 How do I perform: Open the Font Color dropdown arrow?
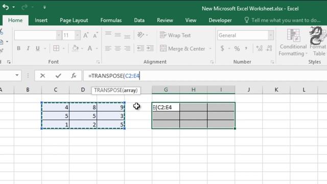[97, 49]
